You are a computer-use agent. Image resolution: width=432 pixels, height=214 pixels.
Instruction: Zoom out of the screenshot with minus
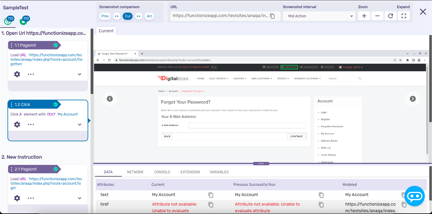pyautogui.click(x=377, y=16)
